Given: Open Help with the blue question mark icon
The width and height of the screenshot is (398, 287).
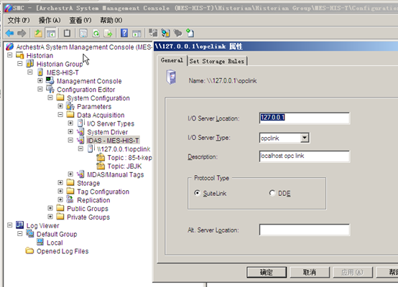Looking at the screenshot, I should (124, 33).
